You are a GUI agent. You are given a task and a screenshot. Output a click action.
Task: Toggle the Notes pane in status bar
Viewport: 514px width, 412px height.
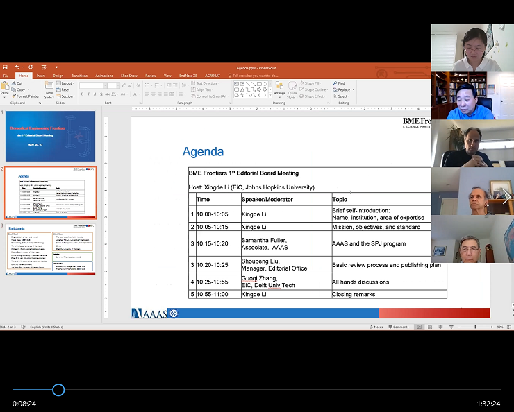[x=376, y=327]
